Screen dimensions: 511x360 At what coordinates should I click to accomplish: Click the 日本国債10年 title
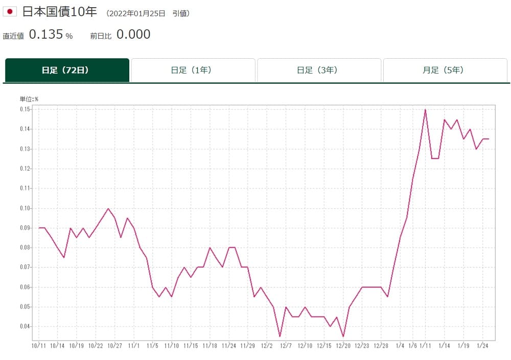pos(60,12)
